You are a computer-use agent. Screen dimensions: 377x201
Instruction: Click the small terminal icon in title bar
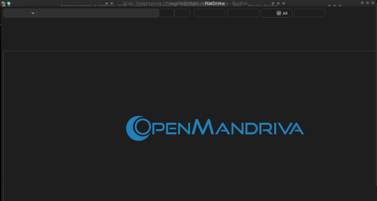(x=107, y=3)
